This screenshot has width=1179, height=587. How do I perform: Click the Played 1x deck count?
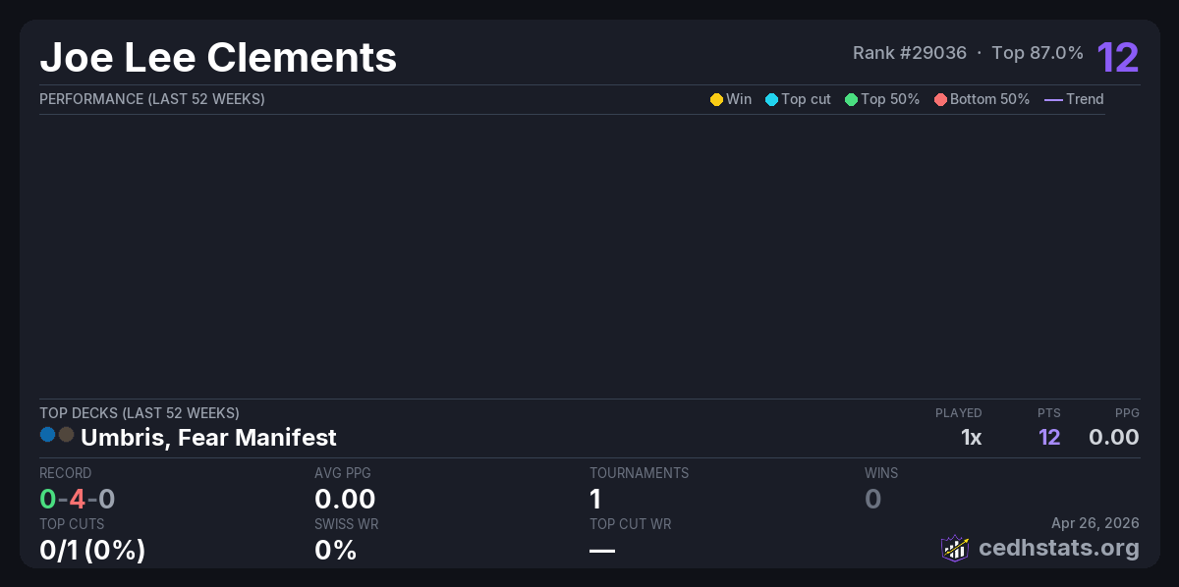point(971,437)
